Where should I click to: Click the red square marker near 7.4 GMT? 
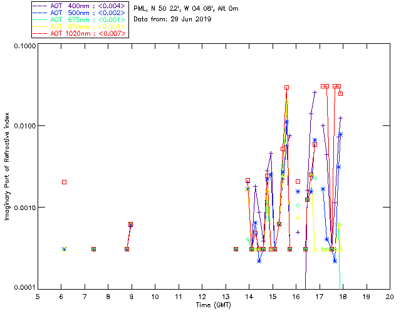coord(93,249)
